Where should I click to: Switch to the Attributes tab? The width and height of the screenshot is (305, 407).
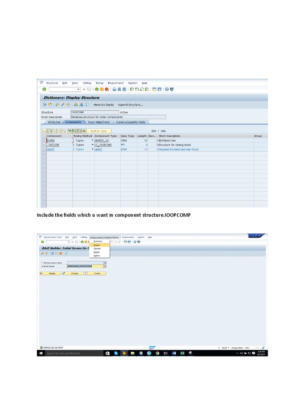point(54,122)
